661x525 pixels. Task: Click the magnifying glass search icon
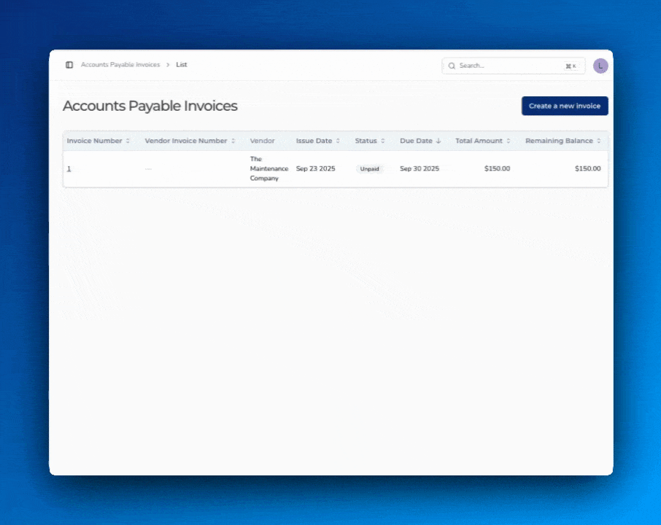pos(452,66)
